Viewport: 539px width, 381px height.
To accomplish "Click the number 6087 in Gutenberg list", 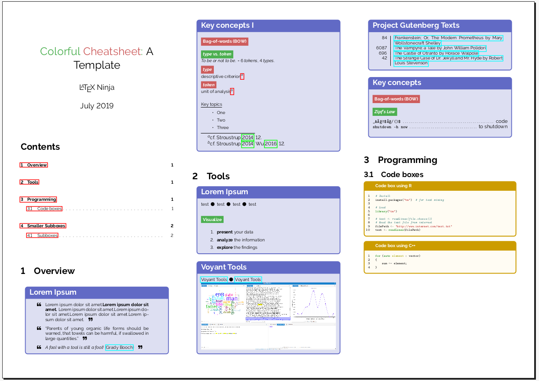I will coord(381,48).
